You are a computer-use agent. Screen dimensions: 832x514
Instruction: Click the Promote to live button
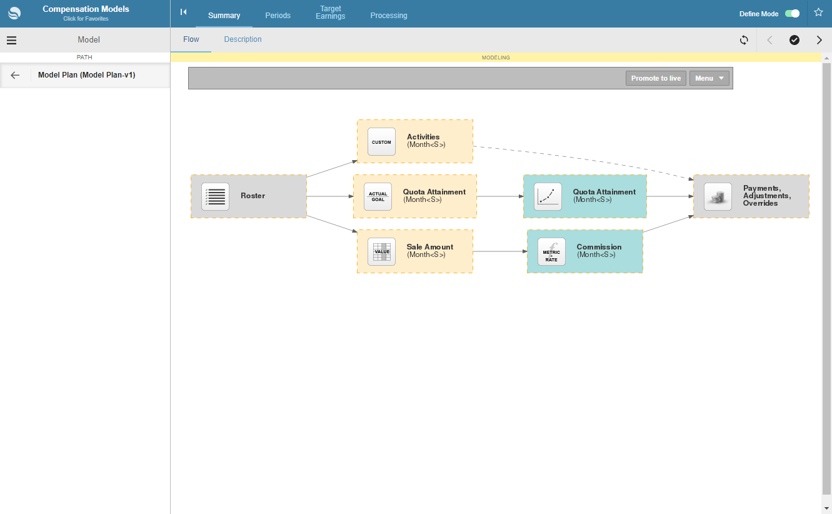[x=656, y=78]
